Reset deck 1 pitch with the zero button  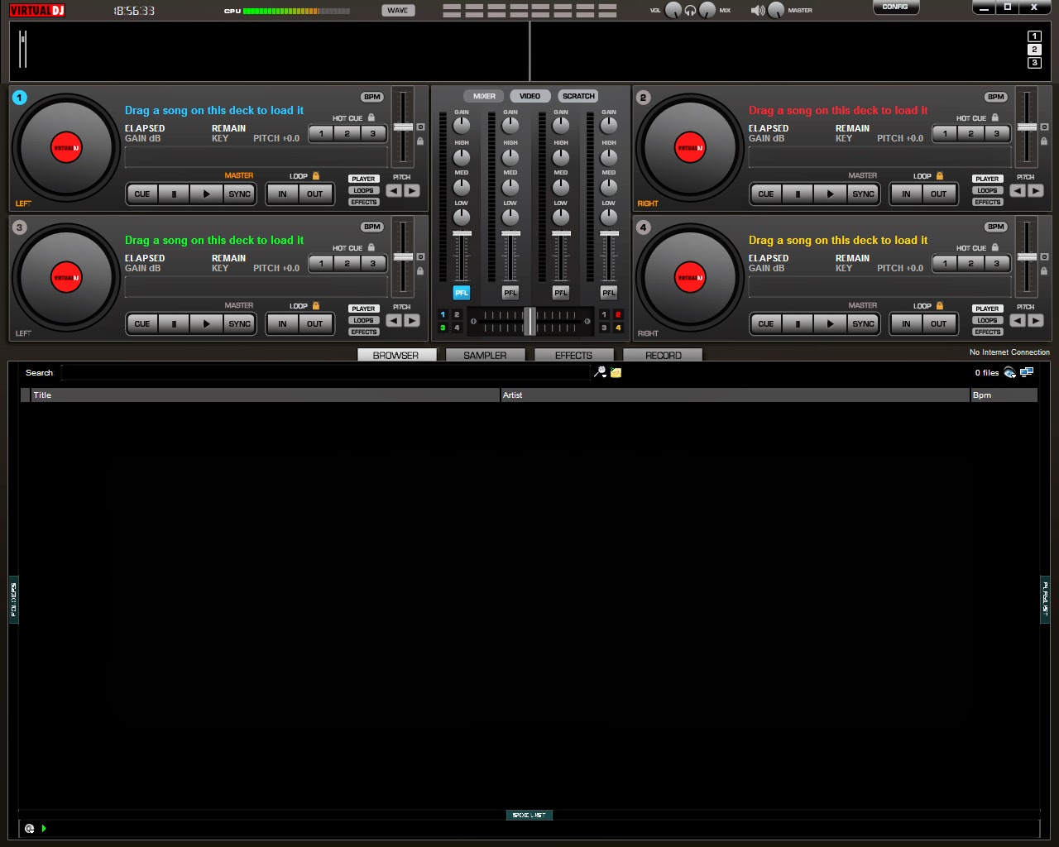pyautogui.click(x=420, y=127)
